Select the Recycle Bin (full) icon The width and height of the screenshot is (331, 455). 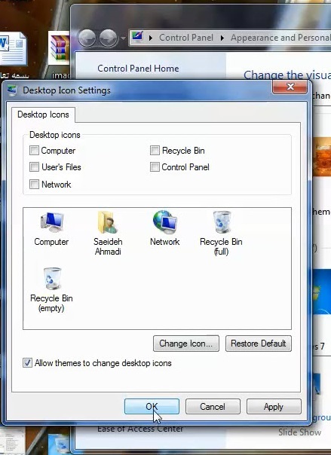221,233
